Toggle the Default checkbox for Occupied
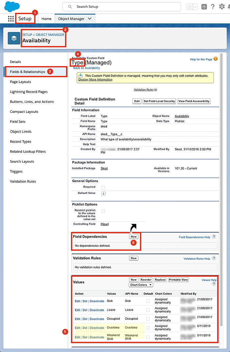 coord(148,319)
